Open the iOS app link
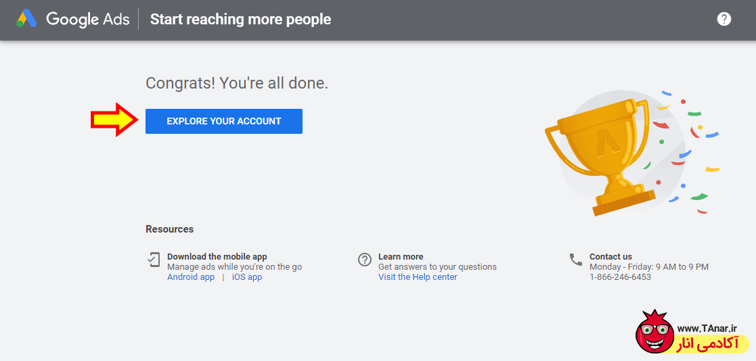This screenshot has width=756, height=361. click(x=247, y=277)
